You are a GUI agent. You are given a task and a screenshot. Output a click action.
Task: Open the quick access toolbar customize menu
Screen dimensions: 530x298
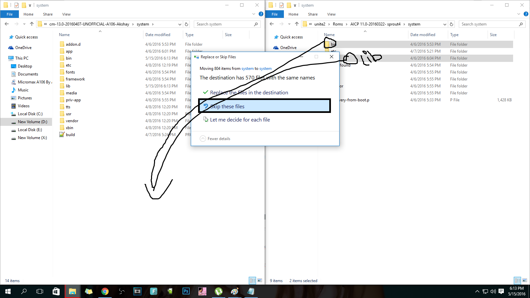[x=29, y=5]
